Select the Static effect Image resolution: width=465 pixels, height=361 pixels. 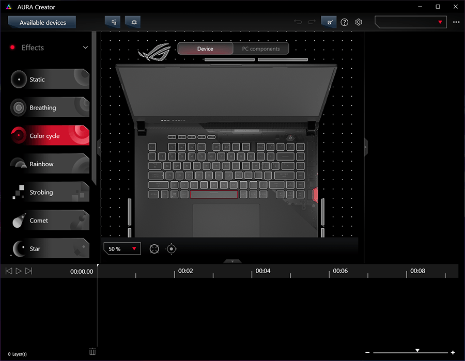(x=50, y=79)
